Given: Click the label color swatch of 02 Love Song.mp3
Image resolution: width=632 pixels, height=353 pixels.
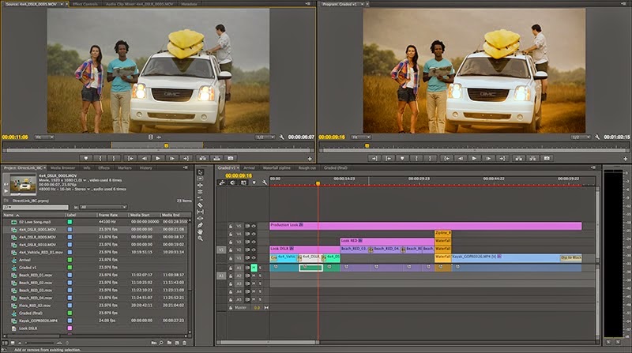Looking at the screenshot, I should pos(70,222).
